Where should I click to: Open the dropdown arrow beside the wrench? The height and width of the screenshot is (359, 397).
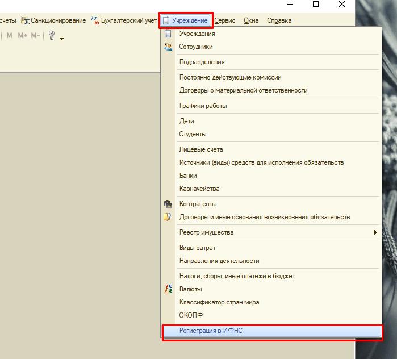pos(61,39)
